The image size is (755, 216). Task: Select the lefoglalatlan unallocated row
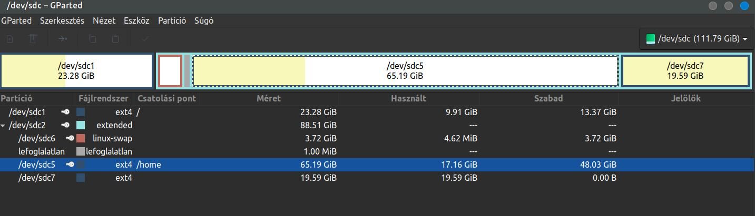click(377, 151)
